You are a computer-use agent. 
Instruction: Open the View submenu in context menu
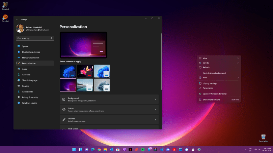pyautogui.click(x=219, y=58)
